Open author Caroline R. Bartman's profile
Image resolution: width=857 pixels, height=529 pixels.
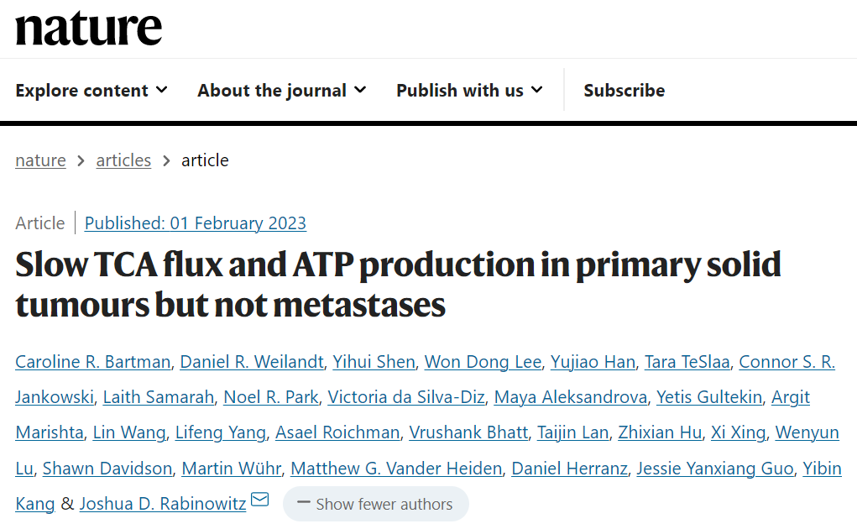coord(93,362)
